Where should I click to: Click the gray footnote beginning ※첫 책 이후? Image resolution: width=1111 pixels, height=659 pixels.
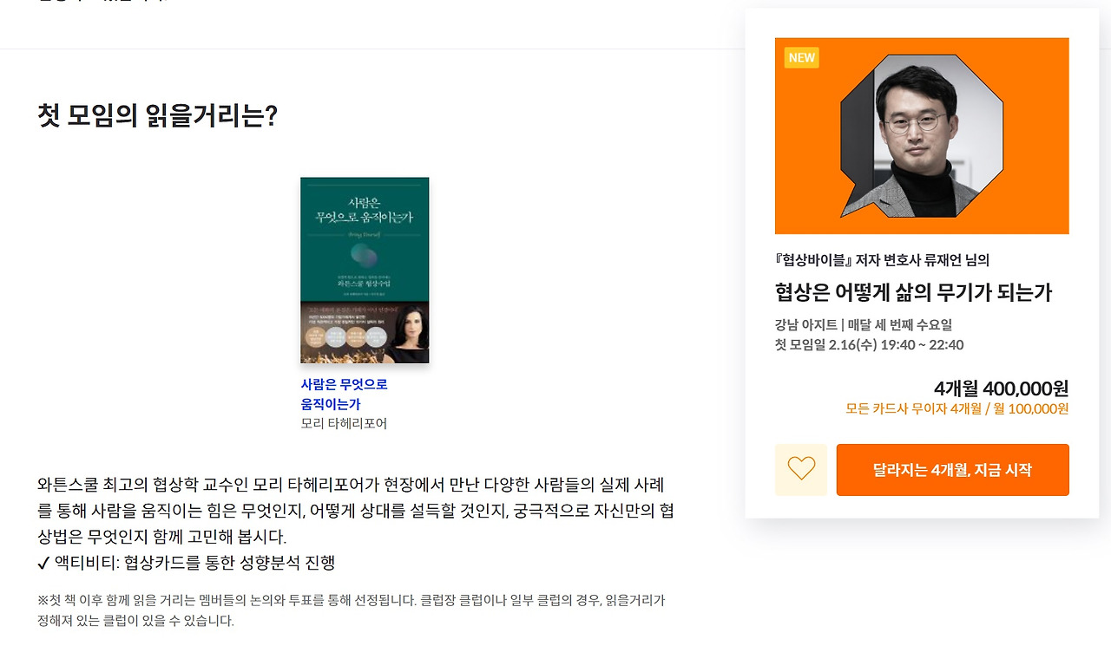(352, 610)
